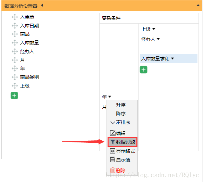Collapse the panel using top-right up arrow
The height and width of the screenshot is (182, 203).
click(198, 5)
